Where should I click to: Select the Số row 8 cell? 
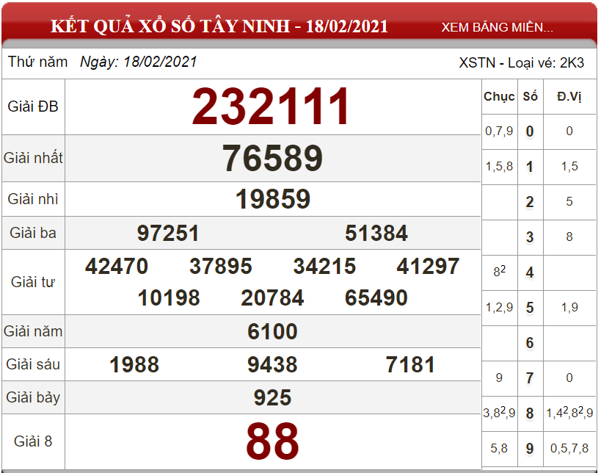pos(530,414)
